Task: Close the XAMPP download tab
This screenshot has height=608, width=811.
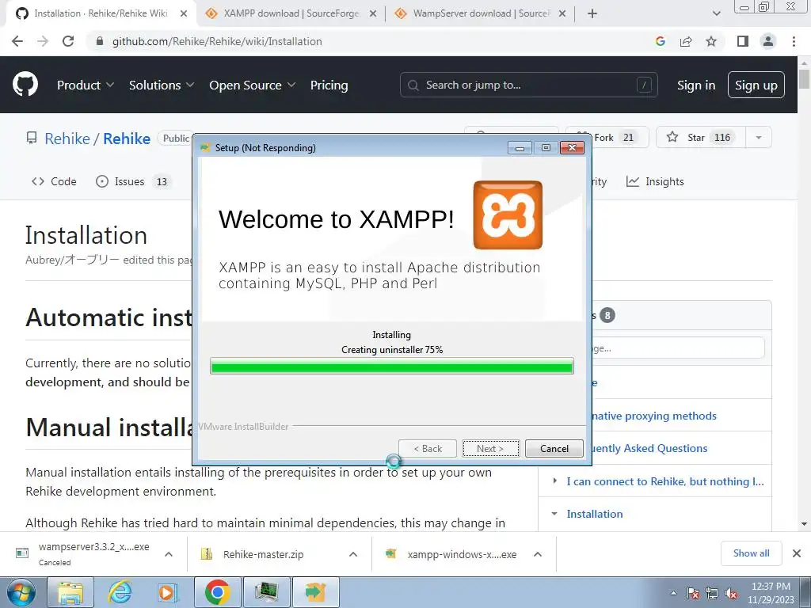Action: [372, 13]
